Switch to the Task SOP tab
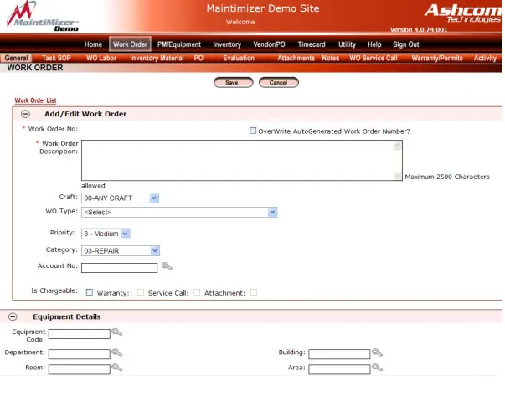 point(56,58)
